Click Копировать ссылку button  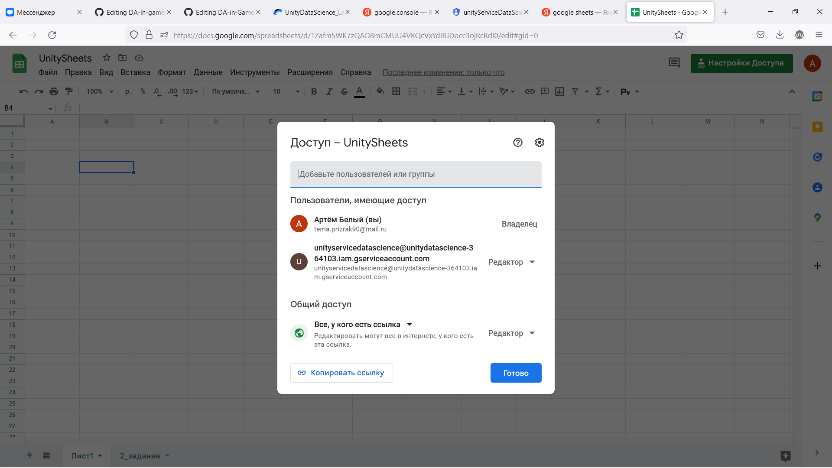[x=341, y=373]
